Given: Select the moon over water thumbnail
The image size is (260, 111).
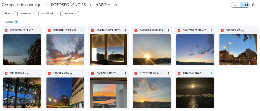Looking at the screenshot, I should 195,93.
